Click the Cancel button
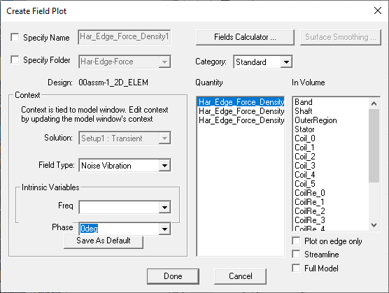 pos(241,276)
